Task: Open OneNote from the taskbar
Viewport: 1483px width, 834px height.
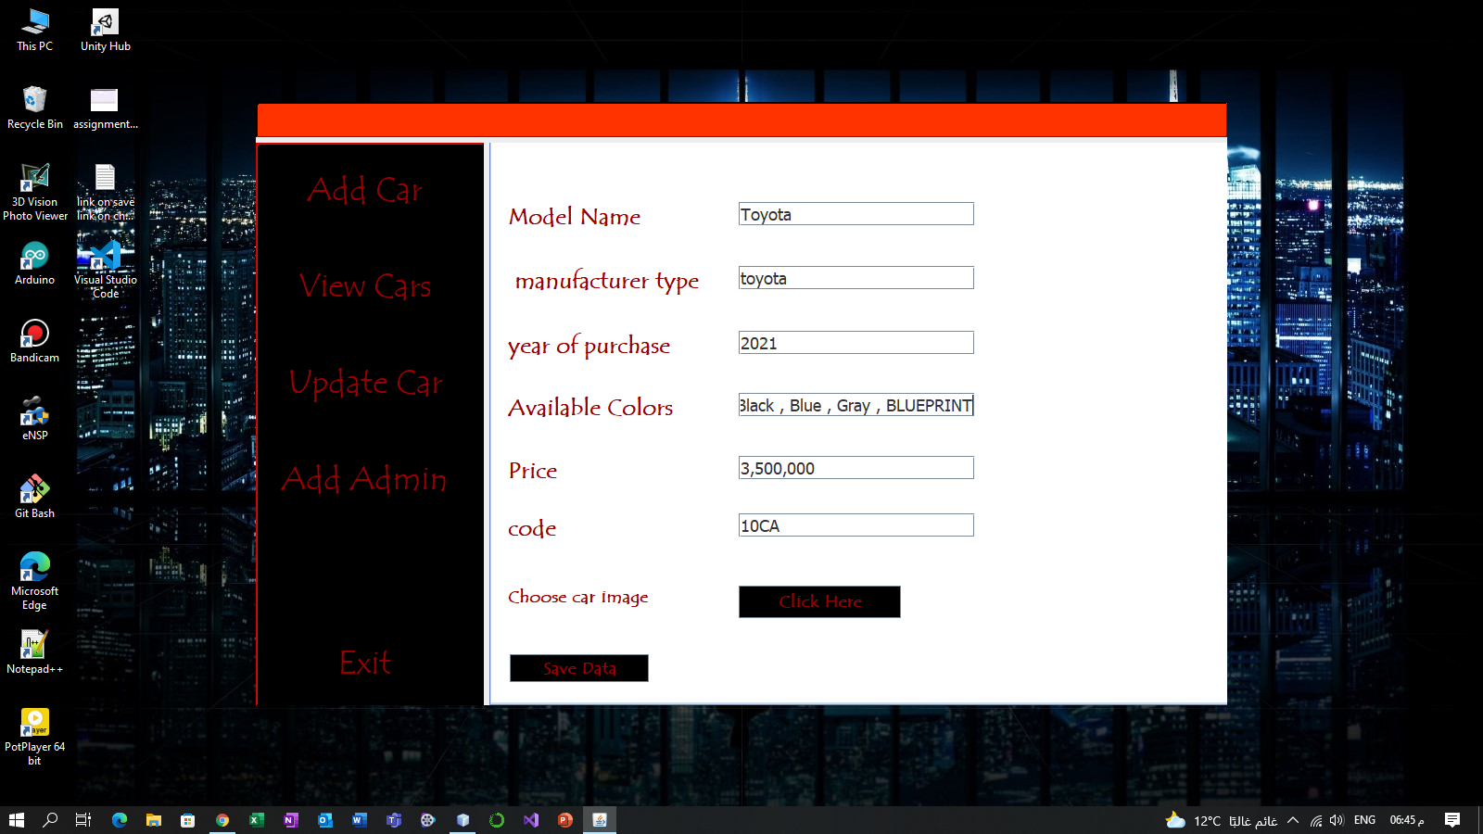Action: pyautogui.click(x=291, y=820)
